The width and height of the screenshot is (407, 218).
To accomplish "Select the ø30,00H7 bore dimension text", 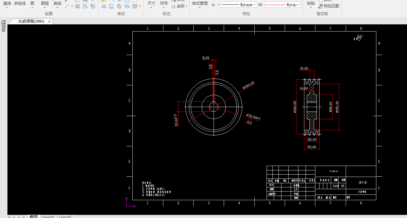I will click(253, 117).
